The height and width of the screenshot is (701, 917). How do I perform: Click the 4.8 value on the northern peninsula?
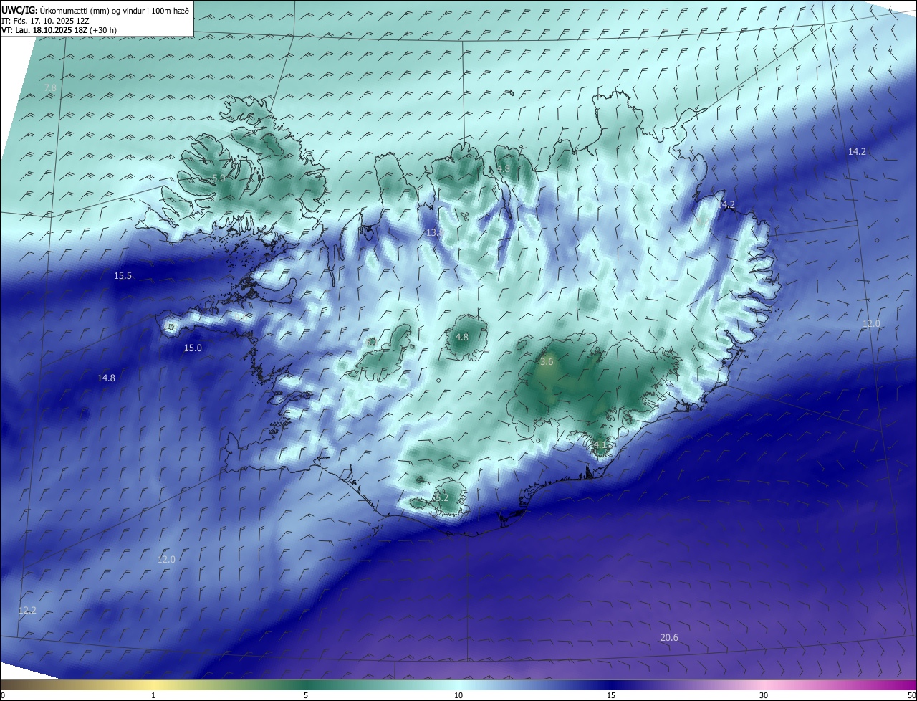tap(503, 168)
